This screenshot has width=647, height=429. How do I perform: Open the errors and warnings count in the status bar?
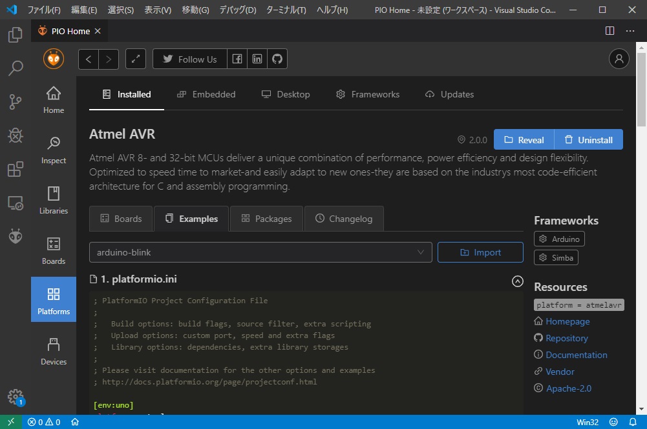(x=44, y=422)
